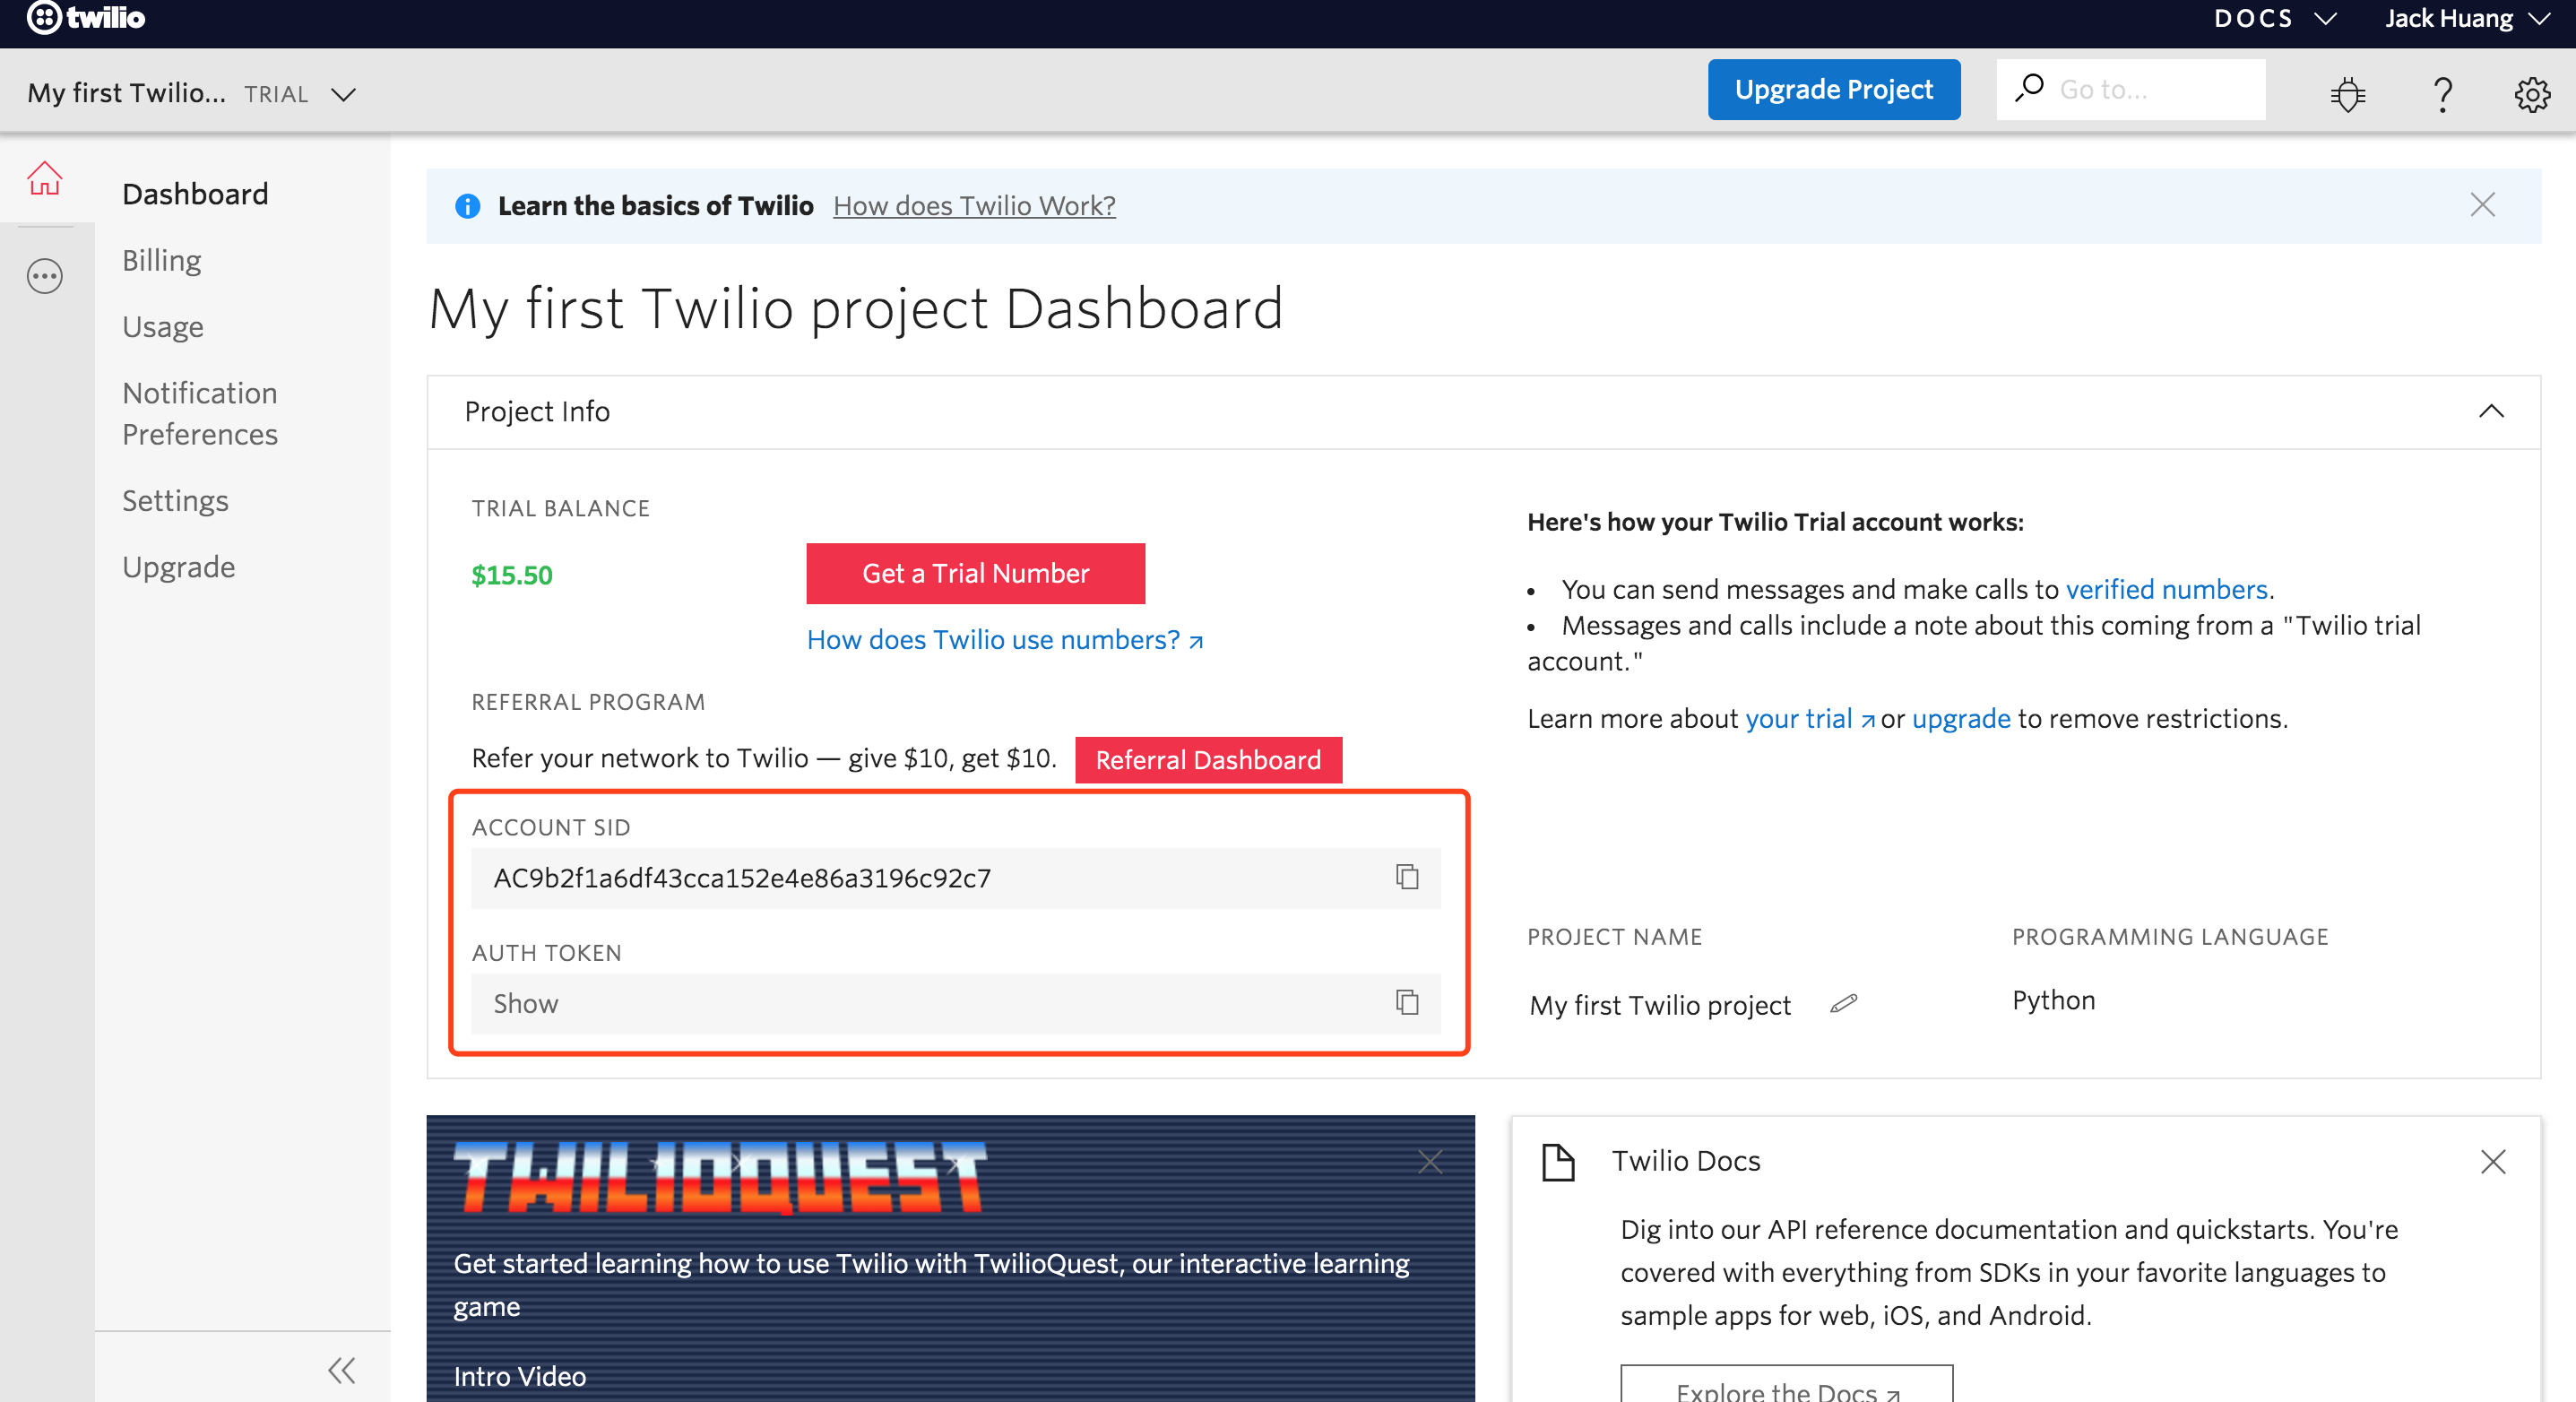
Task: Open the all products ellipsis icon
Action: pos(45,276)
